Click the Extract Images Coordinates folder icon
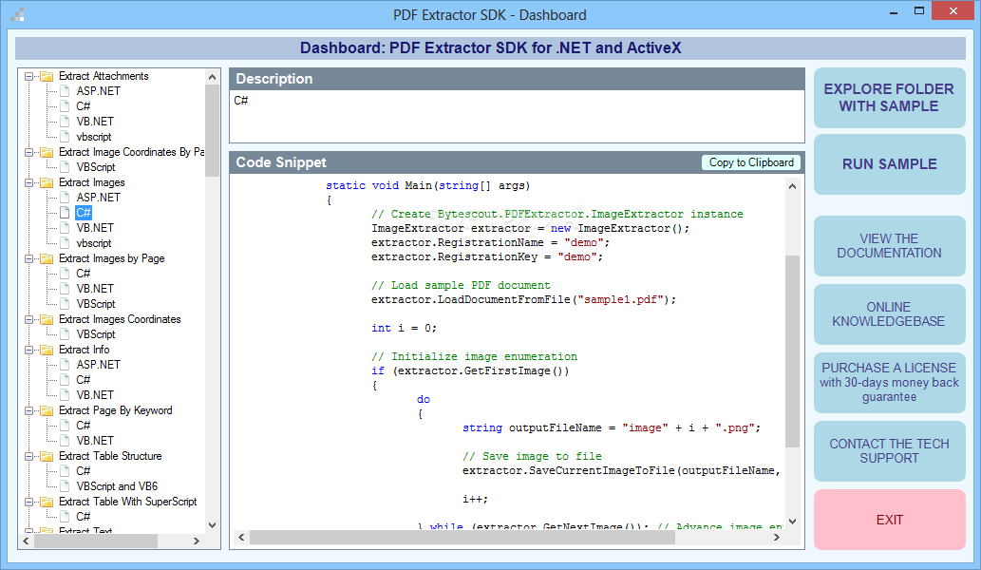This screenshot has width=981, height=570. (x=47, y=319)
